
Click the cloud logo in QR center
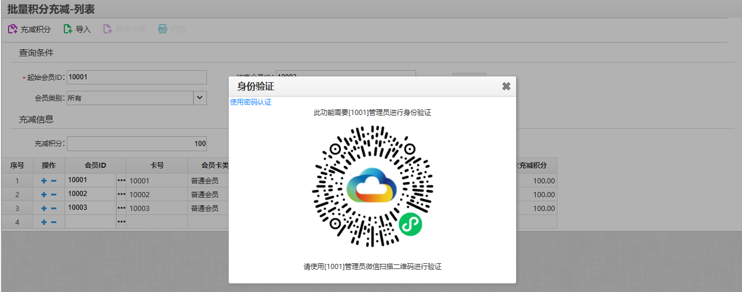pos(372,185)
